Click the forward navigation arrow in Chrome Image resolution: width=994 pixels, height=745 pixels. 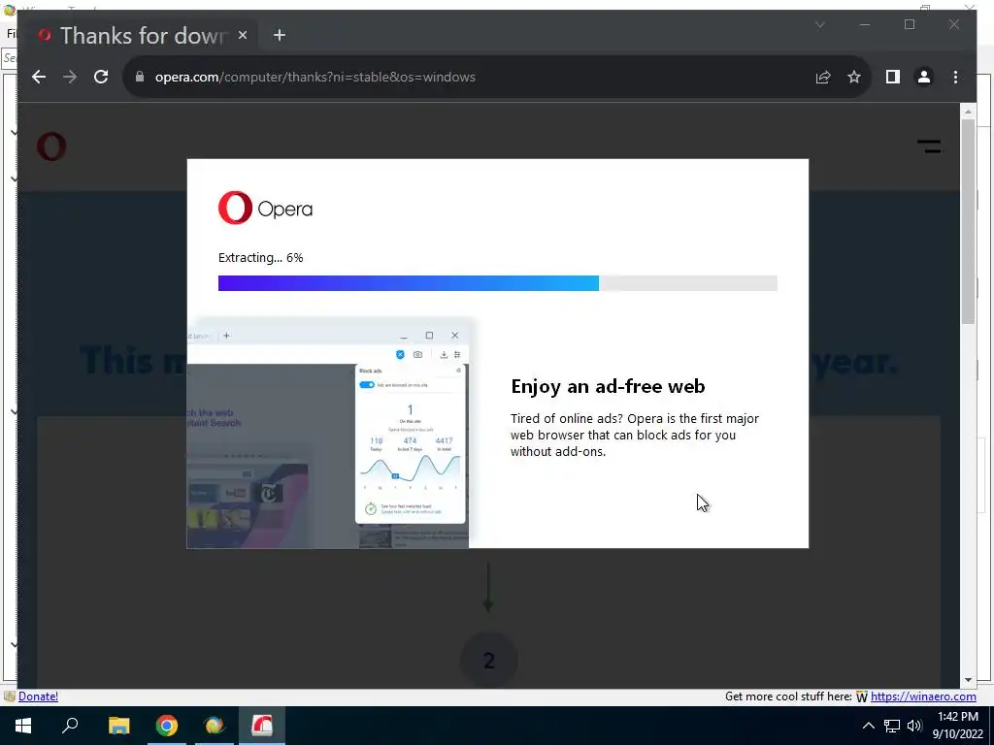pos(70,77)
